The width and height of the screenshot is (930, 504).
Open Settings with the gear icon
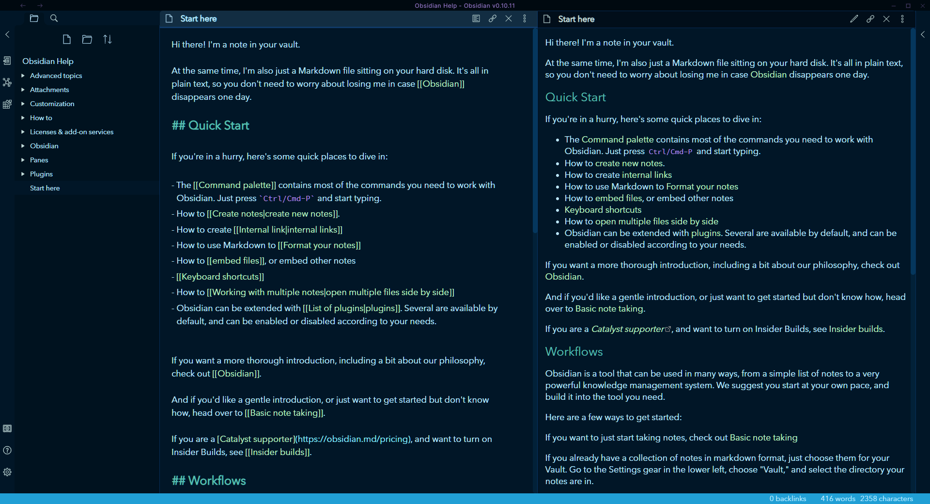(7, 472)
